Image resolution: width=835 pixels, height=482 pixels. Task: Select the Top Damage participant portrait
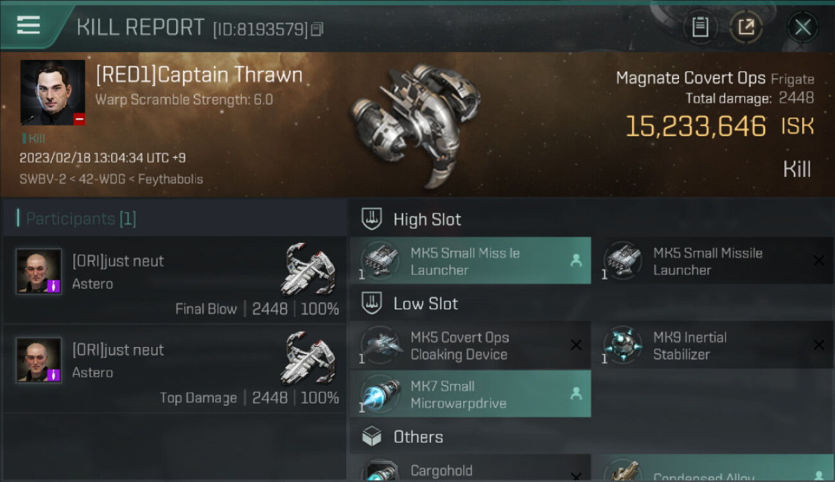tap(39, 360)
